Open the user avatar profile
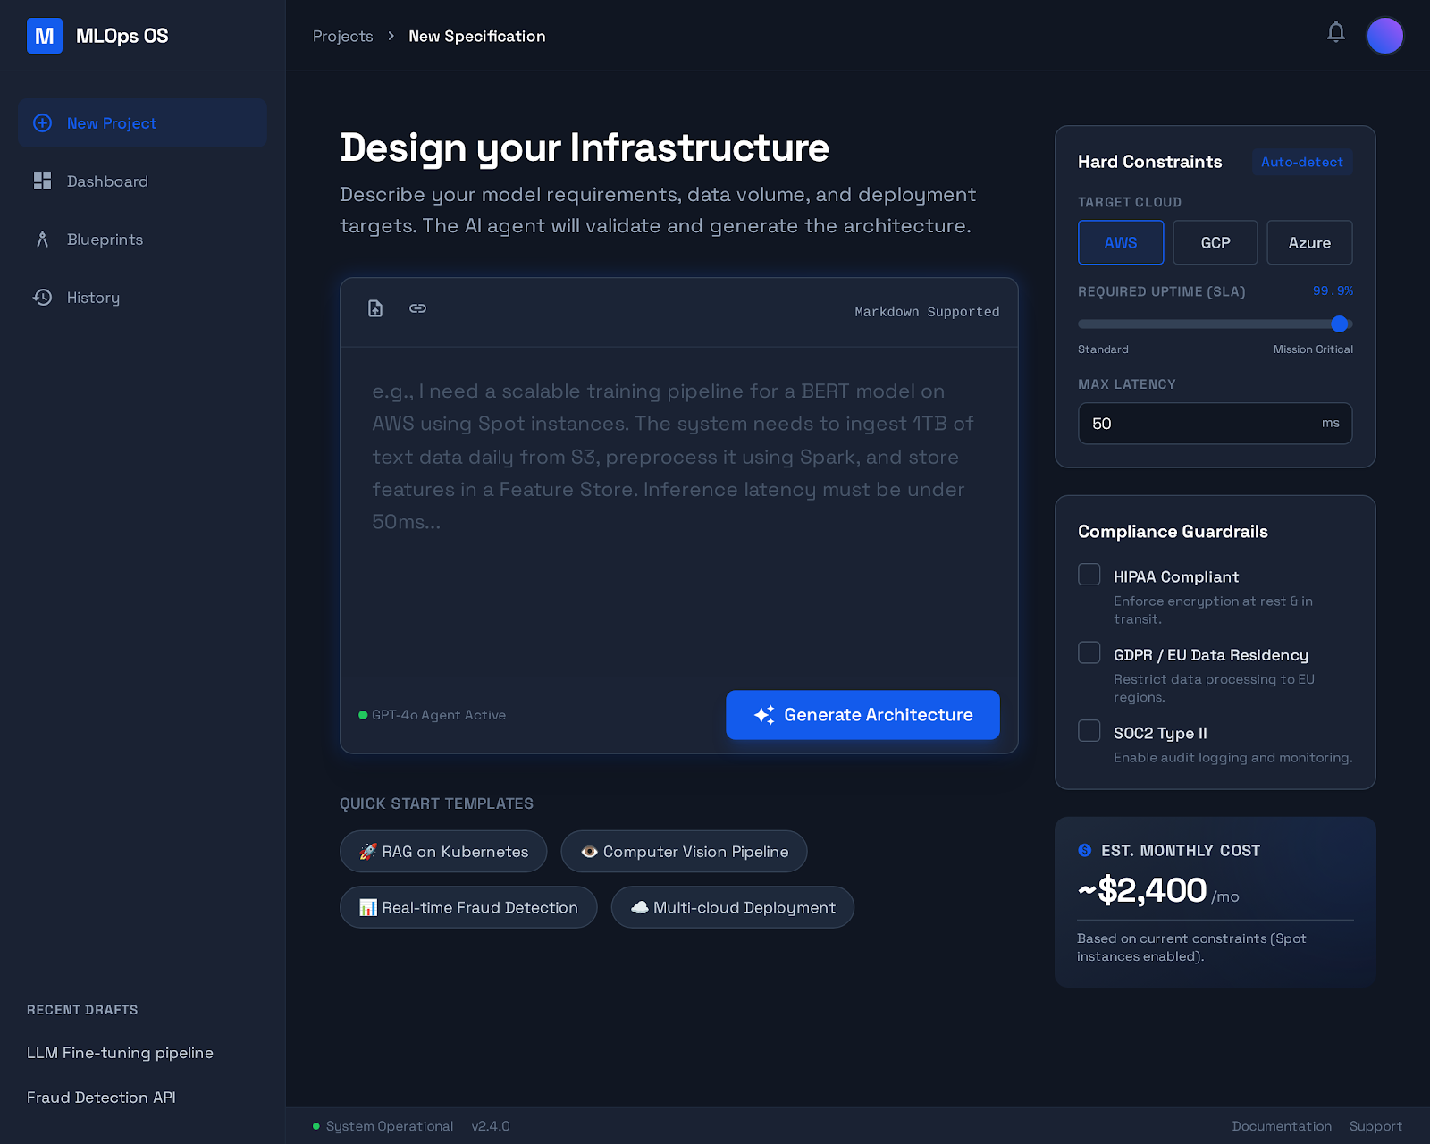Image resolution: width=1430 pixels, height=1144 pixels. [x=1384, y=36]
